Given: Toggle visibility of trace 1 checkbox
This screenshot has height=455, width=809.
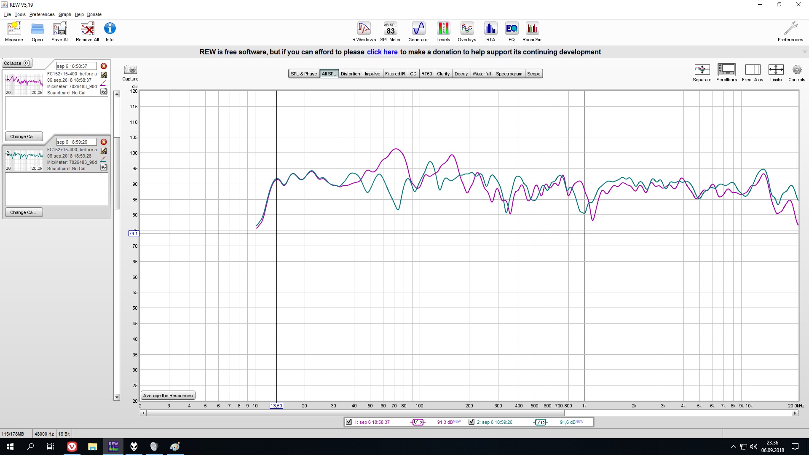Looking at the screenshot, I should (x=349, y=422).
